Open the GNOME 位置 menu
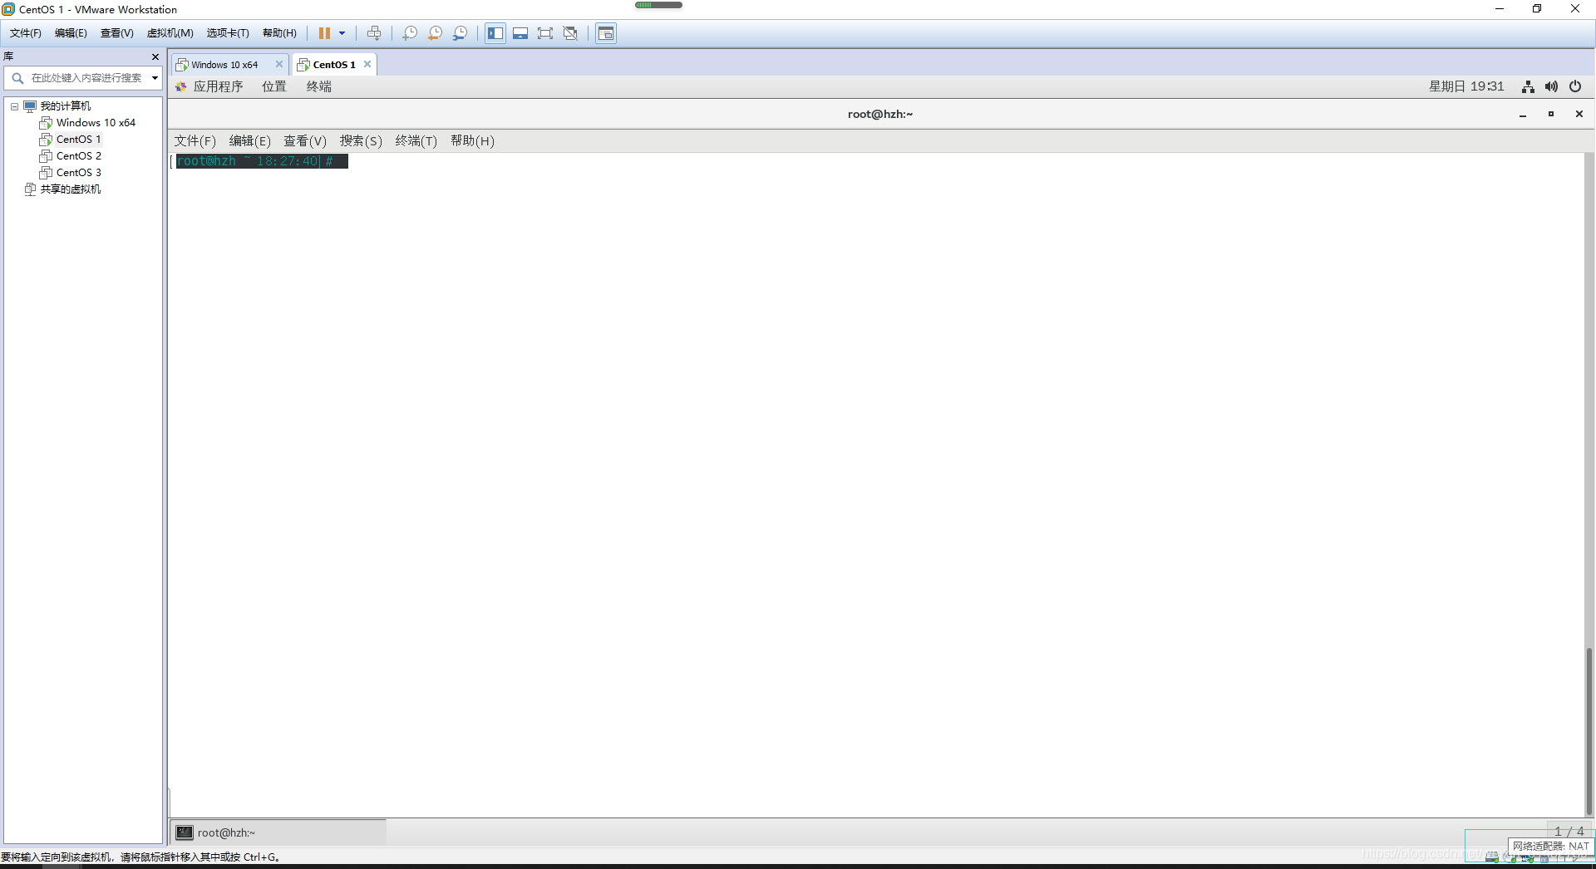This screenshot has width=1596, height=869. pos(274,86)
